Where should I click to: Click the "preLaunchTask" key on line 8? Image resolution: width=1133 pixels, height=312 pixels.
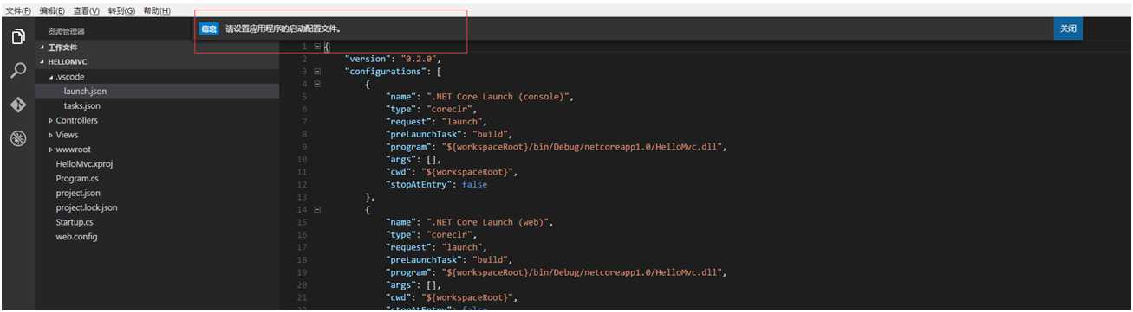click(422, 134)
